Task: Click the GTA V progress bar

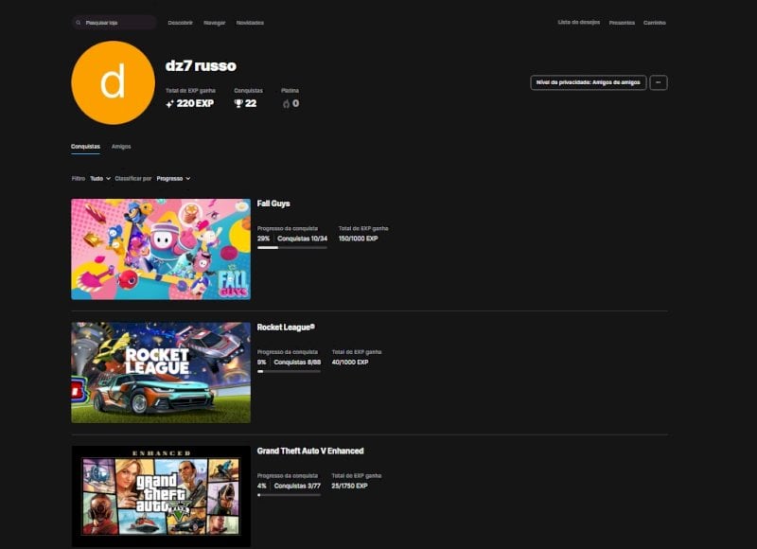Action: click(x=289, y=495)
